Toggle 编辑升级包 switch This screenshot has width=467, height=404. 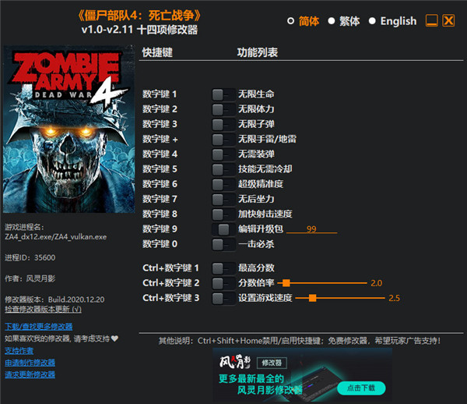223,229
